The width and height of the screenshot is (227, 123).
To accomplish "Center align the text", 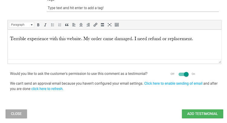I will (81, 25).
